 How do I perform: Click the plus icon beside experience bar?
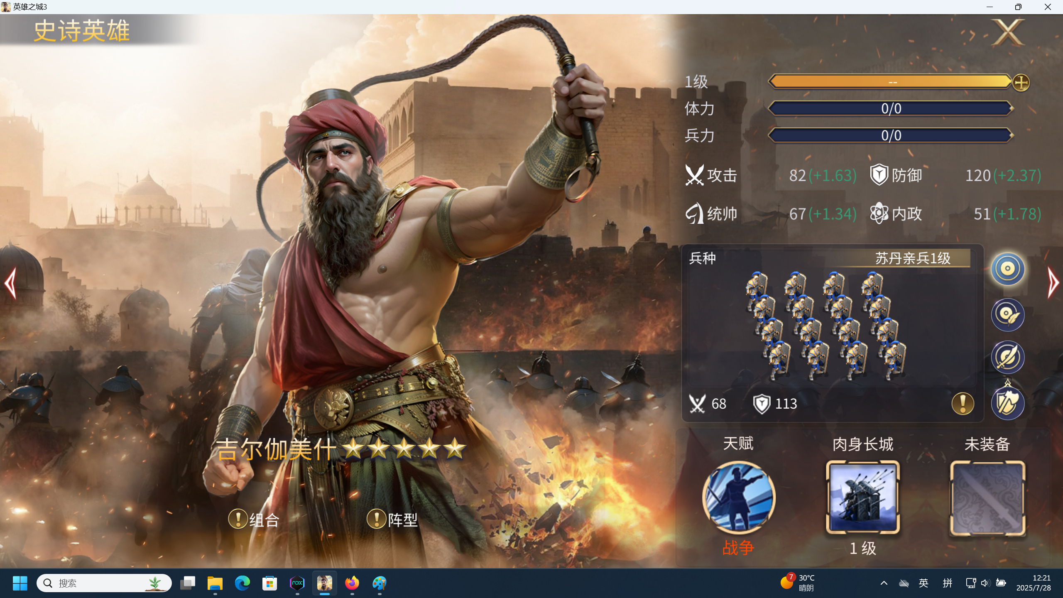pyautogui.click(x=1021, y=82)
